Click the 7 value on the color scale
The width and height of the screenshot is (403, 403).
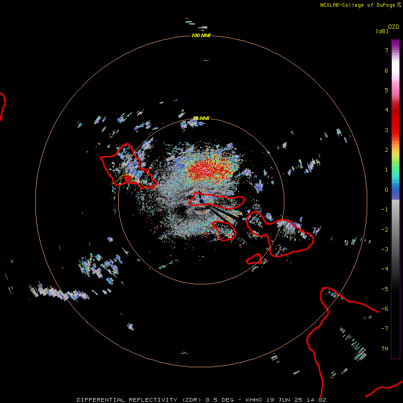click(386, 50)
